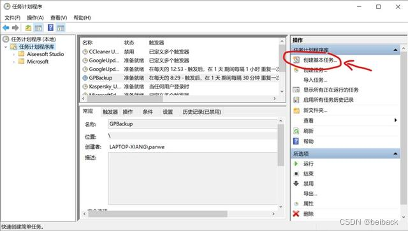Click the Aiseesoft Studio folder icon
Viewport: 408px width, 231px height.
point(21,54)
